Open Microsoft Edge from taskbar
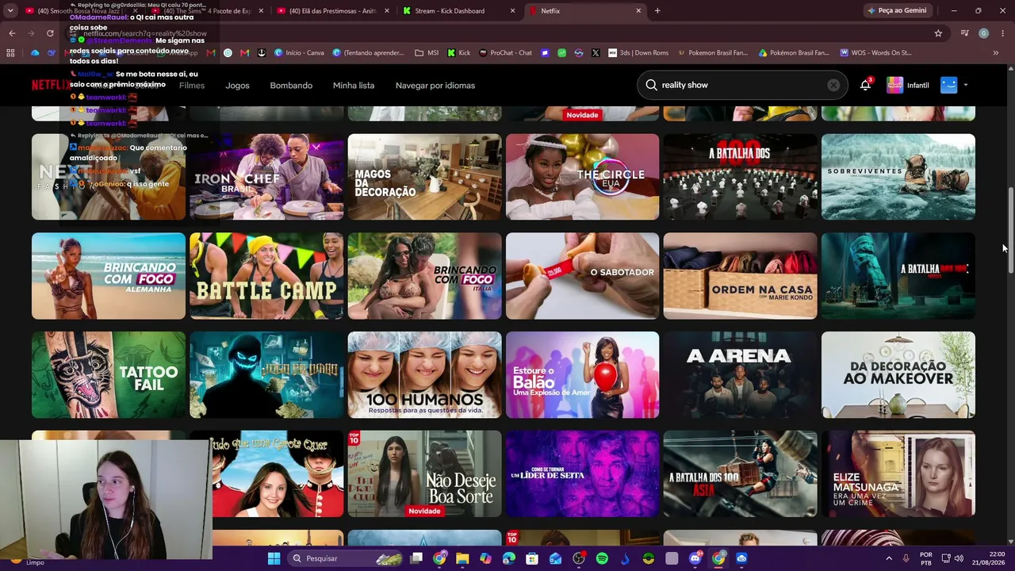Viewport: 1015px width, 571px height. [x=509, y=558]
